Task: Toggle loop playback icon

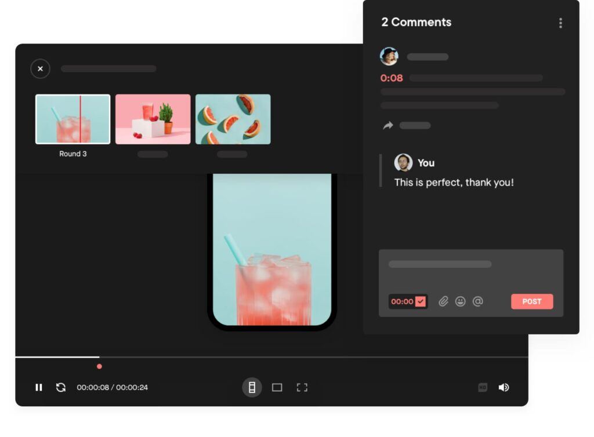Action: tap(61, 387)
